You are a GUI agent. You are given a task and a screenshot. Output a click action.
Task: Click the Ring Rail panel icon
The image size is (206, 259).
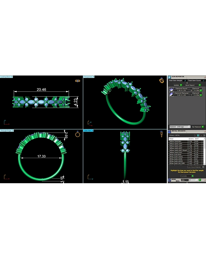pos(169,180)
